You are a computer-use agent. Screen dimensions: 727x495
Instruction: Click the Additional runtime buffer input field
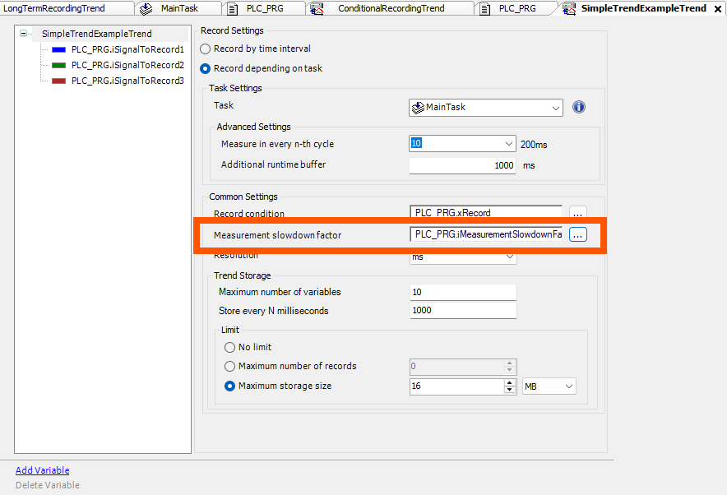pyautogui.click(x=462, y=164)
